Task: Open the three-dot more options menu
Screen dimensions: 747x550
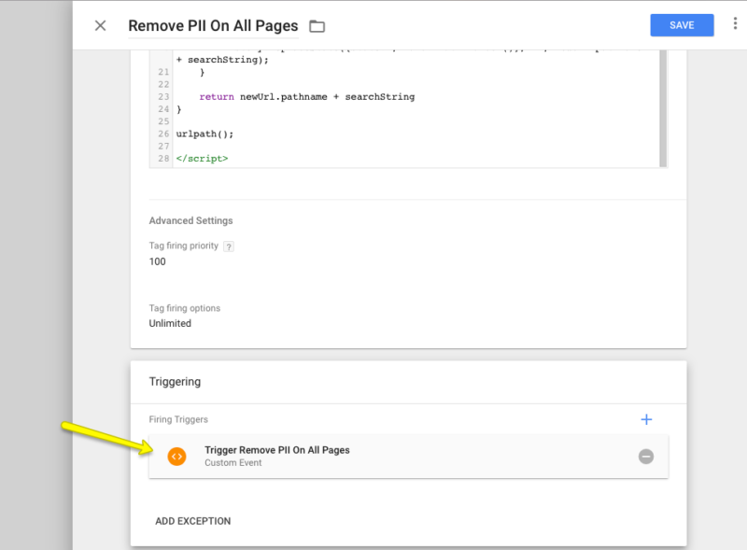Action: click(x=735, y=23)
